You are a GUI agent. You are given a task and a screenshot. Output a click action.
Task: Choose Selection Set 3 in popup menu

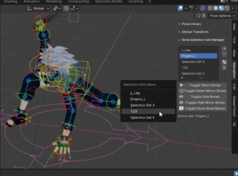[148, 105]
